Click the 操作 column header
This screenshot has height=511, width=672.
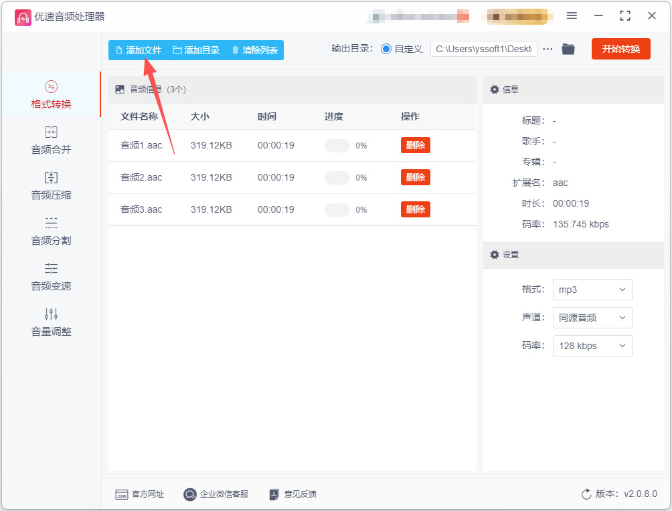(x=410, y=116)
